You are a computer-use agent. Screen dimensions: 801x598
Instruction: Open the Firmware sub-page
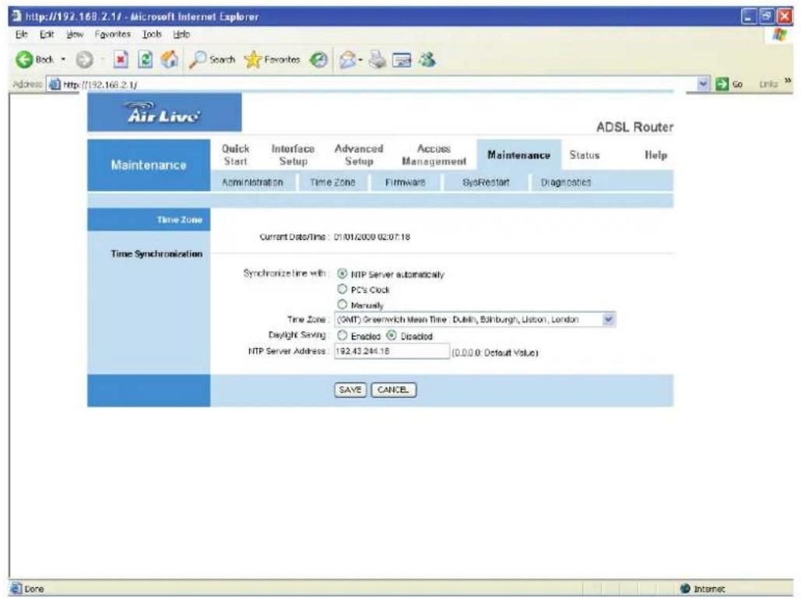405,182
